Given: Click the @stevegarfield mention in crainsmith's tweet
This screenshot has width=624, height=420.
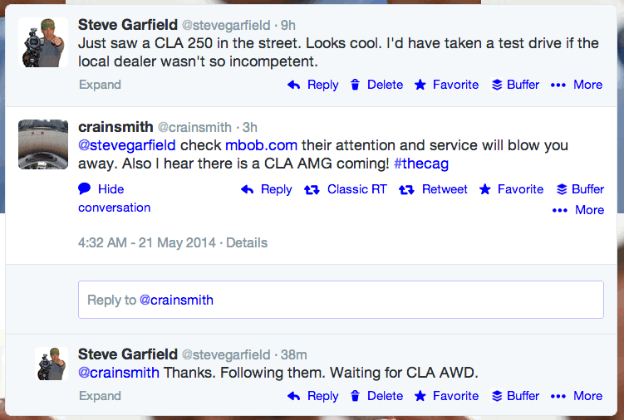Looking at the screenshot, I should pos(127,145).
